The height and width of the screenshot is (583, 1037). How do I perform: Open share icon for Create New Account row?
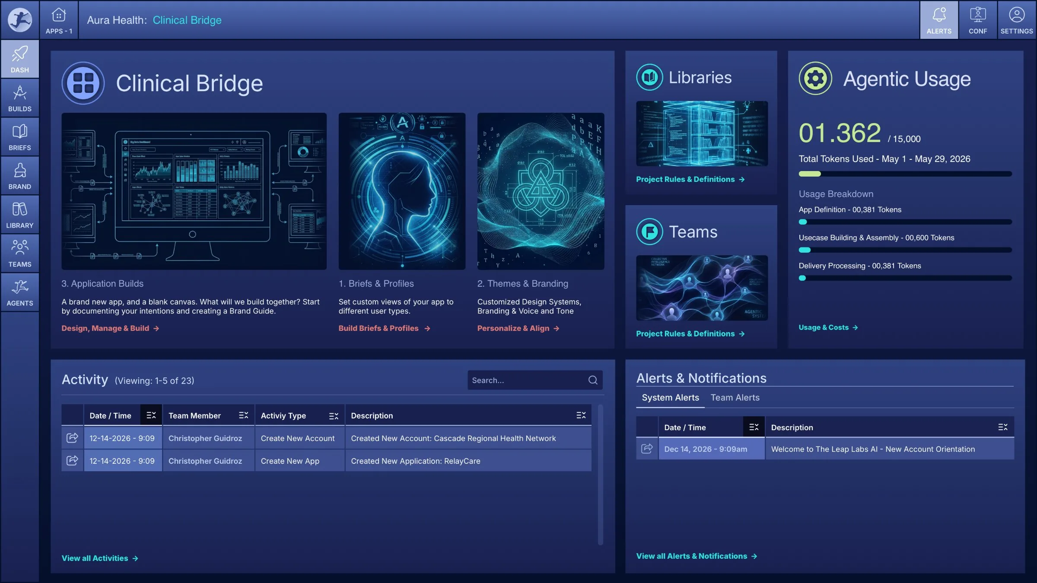[72, 438]
